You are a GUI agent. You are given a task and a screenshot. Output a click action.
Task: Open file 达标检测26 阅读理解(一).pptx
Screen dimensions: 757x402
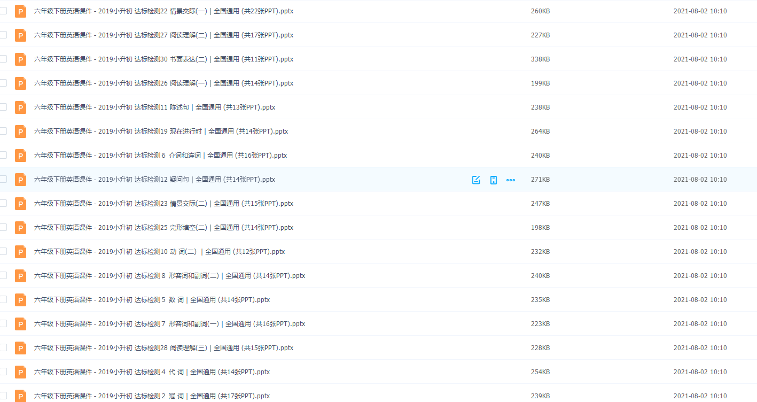point(163,83)
